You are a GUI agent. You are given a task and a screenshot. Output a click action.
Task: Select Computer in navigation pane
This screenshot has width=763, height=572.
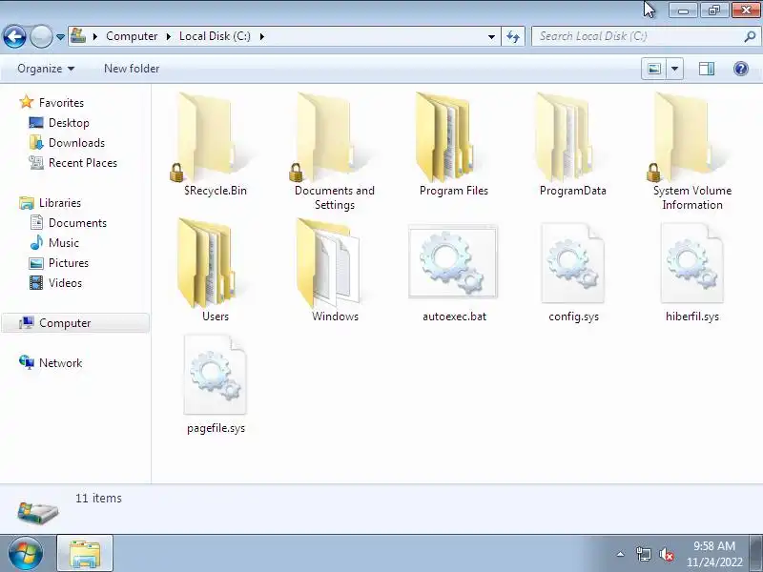(75, 323)
